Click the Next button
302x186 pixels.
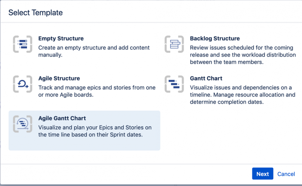(x=263, y=174)
